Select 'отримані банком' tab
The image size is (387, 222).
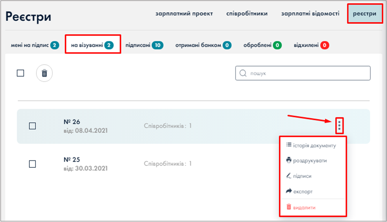click(x=203, y=45)
